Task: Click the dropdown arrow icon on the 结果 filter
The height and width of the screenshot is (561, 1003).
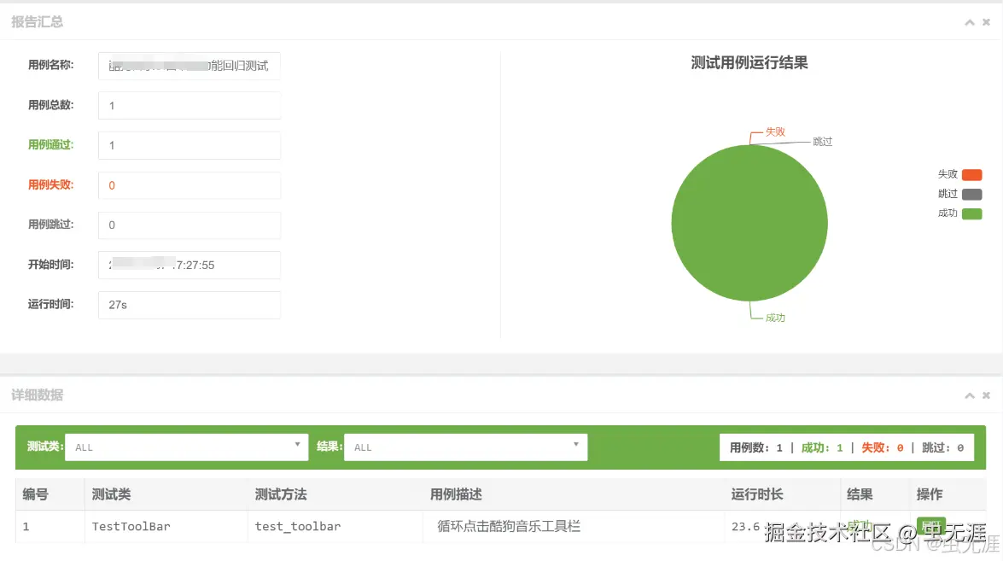Action: [577, 447]
